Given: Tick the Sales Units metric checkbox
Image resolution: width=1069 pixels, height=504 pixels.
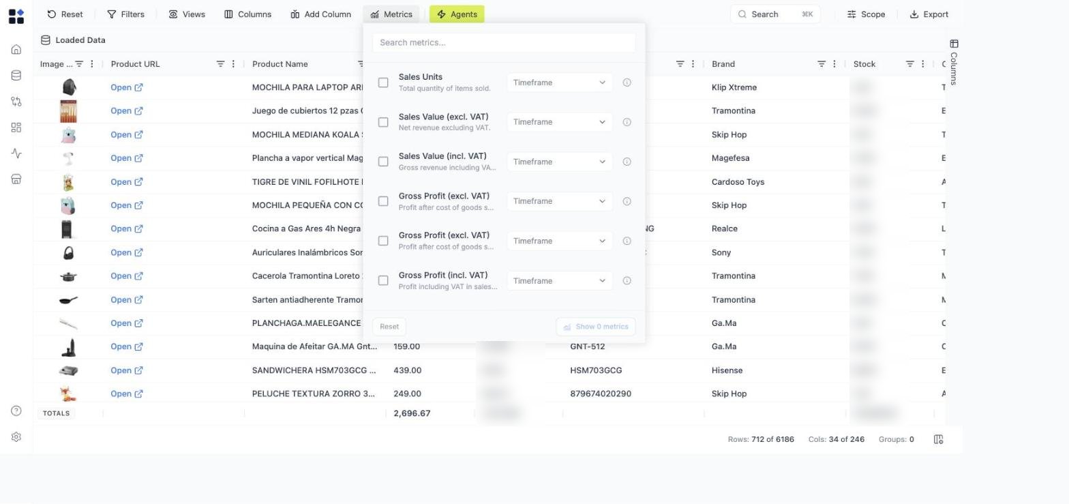Looking at the screenshot, I should point(383,83).
